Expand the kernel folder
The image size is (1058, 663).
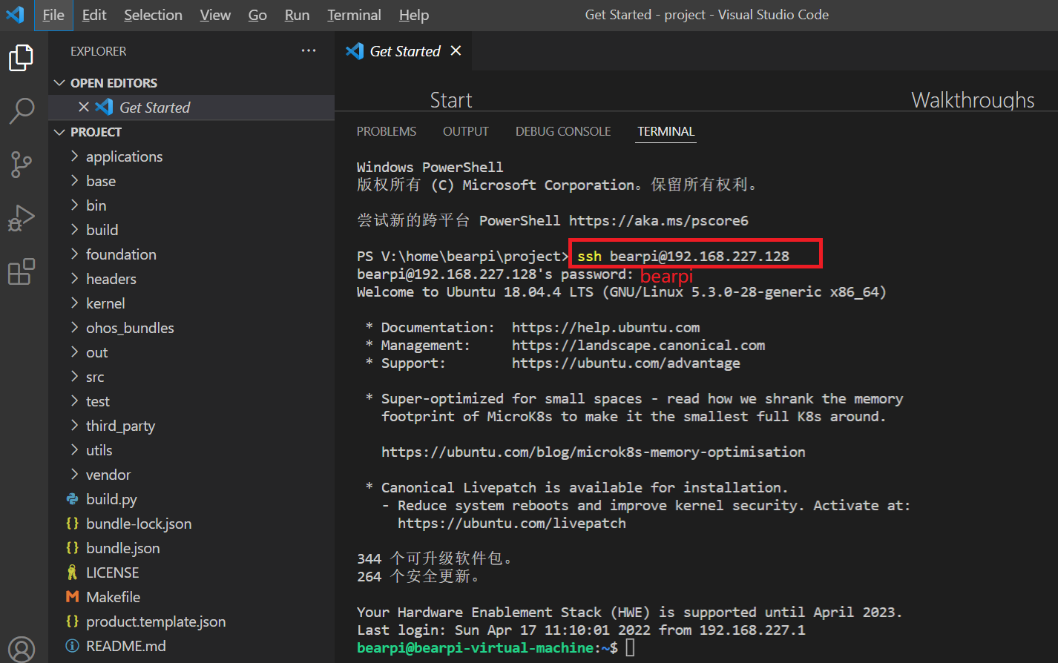click(x=74, y=303)
